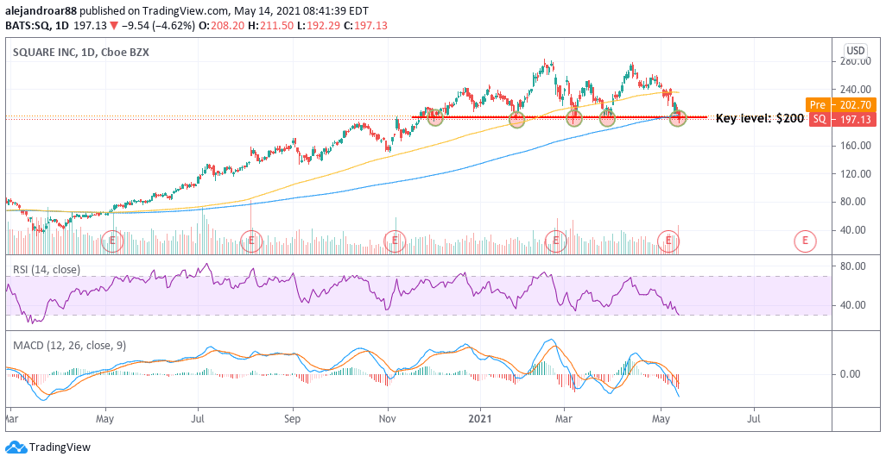The width and height of the screenshot is (886, 463).
Task: Click the RSI (14, close) indicator label
Action: click(x=47, y=270)
